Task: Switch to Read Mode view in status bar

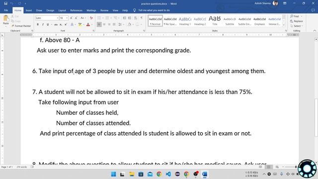Action: [x=260, y=167]
